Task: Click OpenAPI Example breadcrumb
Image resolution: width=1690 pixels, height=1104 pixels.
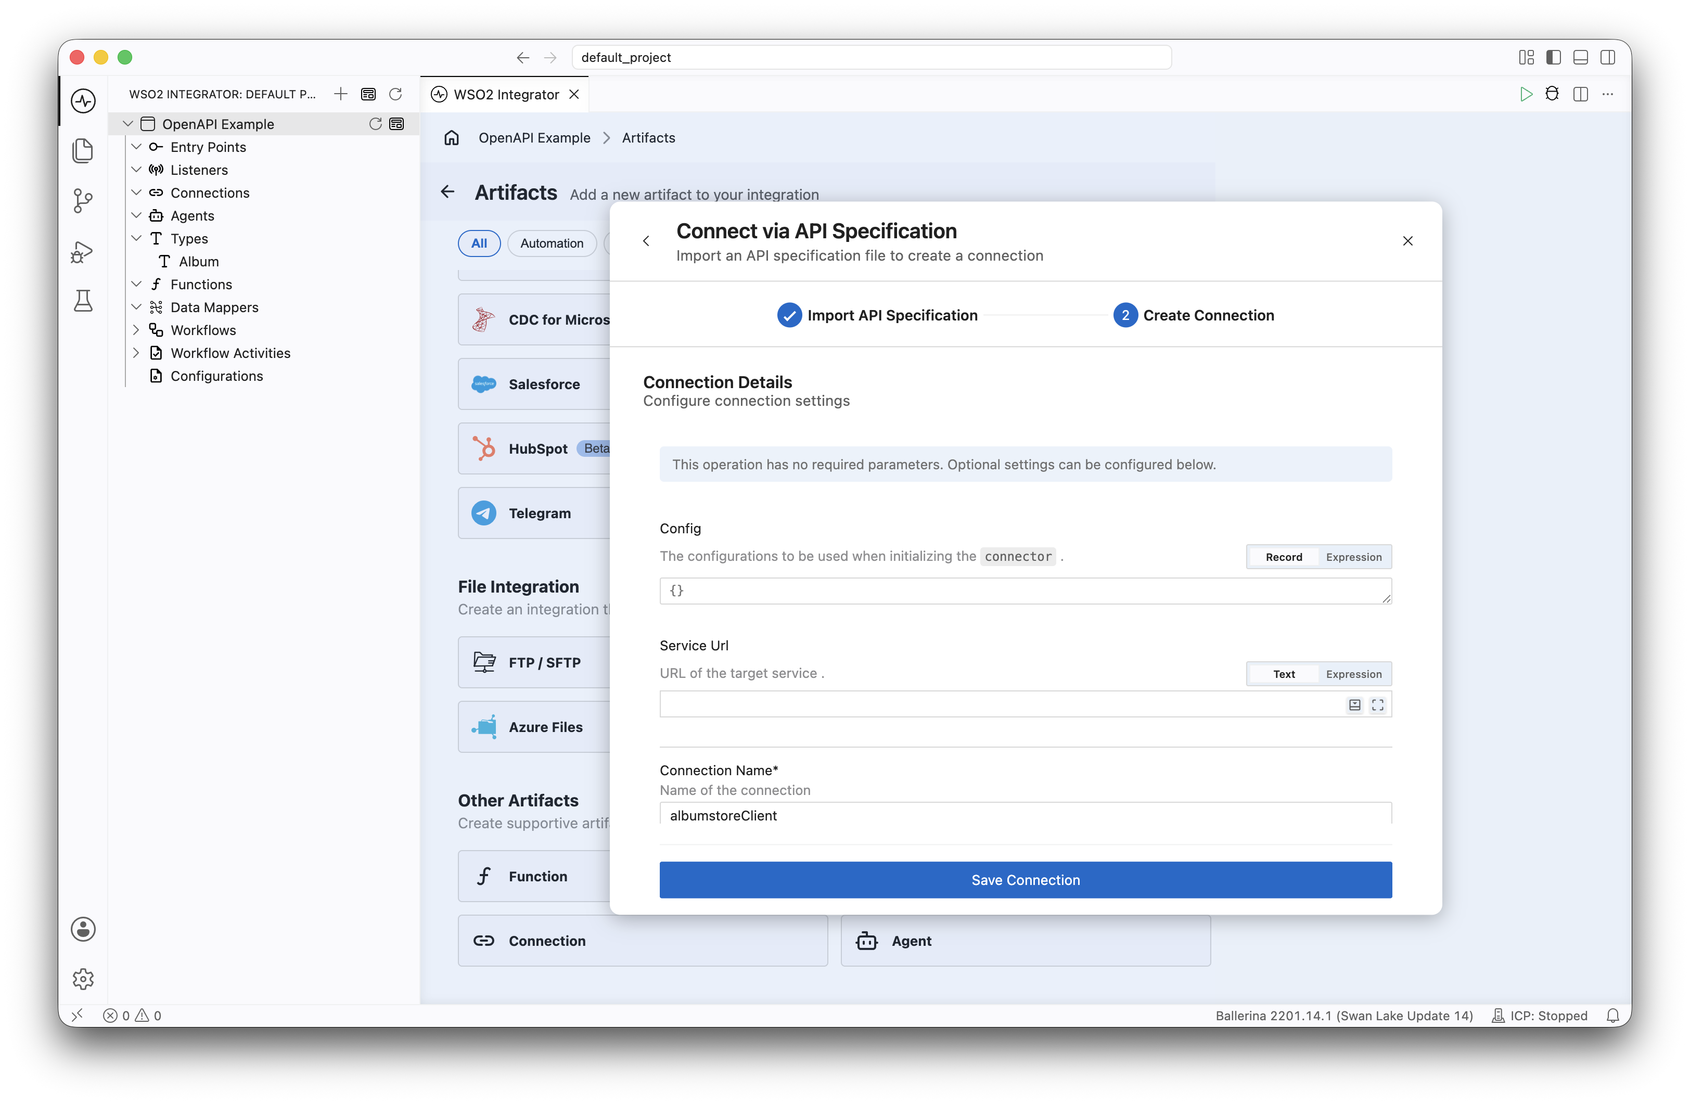Action: (534, 138)
